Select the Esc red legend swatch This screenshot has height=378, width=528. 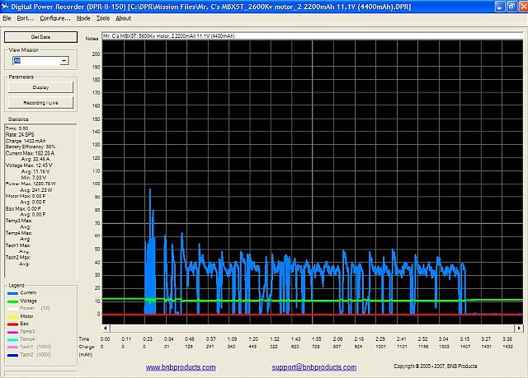pos(12,323)
